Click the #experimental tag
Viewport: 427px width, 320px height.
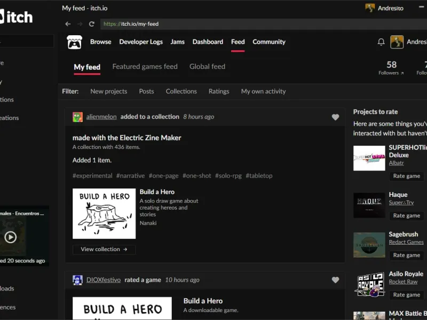(92, 176)
